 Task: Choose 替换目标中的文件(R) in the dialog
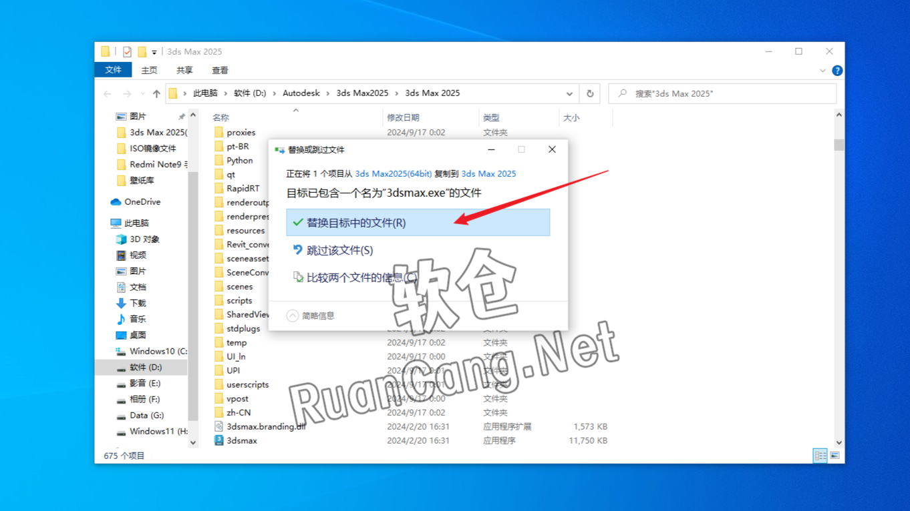pos(418,223)
